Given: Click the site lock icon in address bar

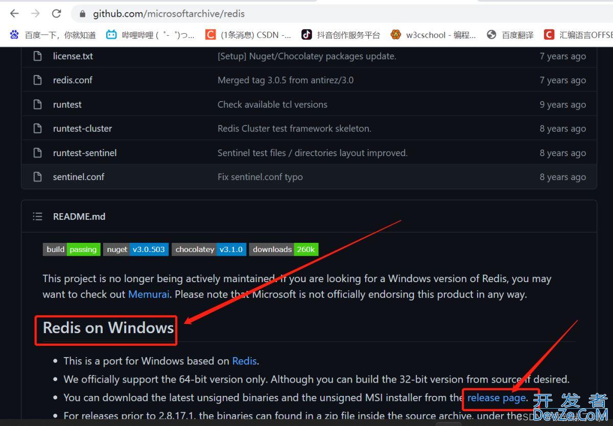Looking at the screenshot, I should [x=83, y=14].
